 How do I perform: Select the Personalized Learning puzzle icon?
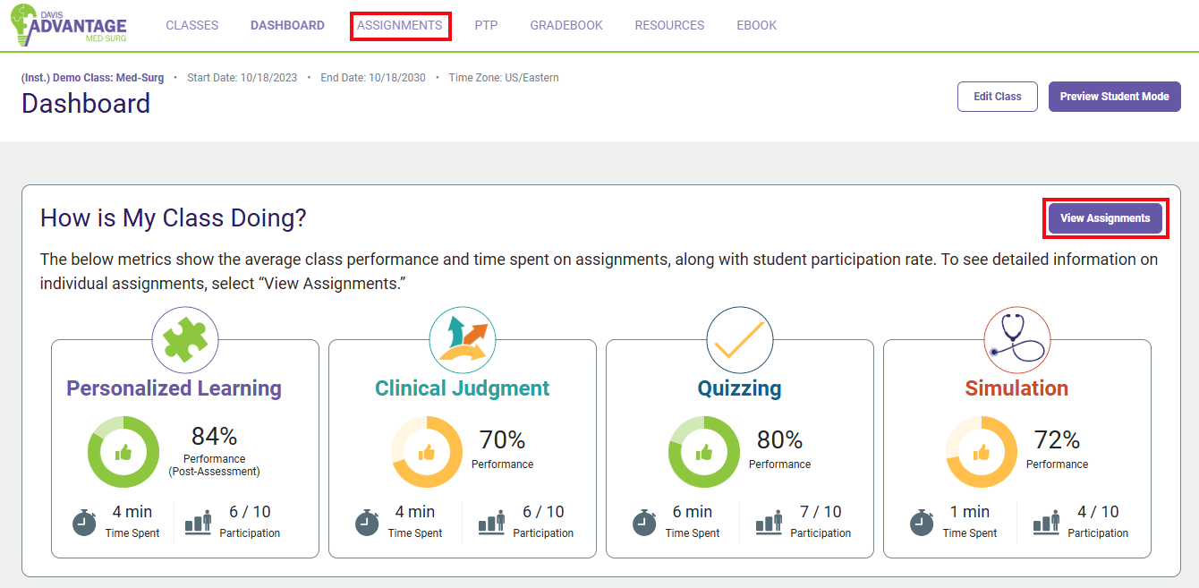coord(185,340)
